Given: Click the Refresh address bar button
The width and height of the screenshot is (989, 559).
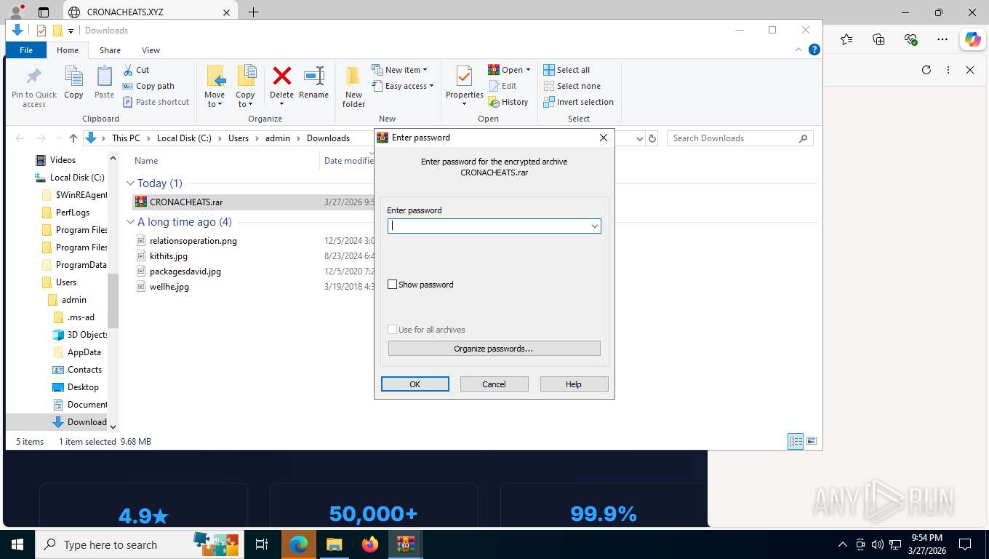Looking at the screenshot, I should point(652,138).
